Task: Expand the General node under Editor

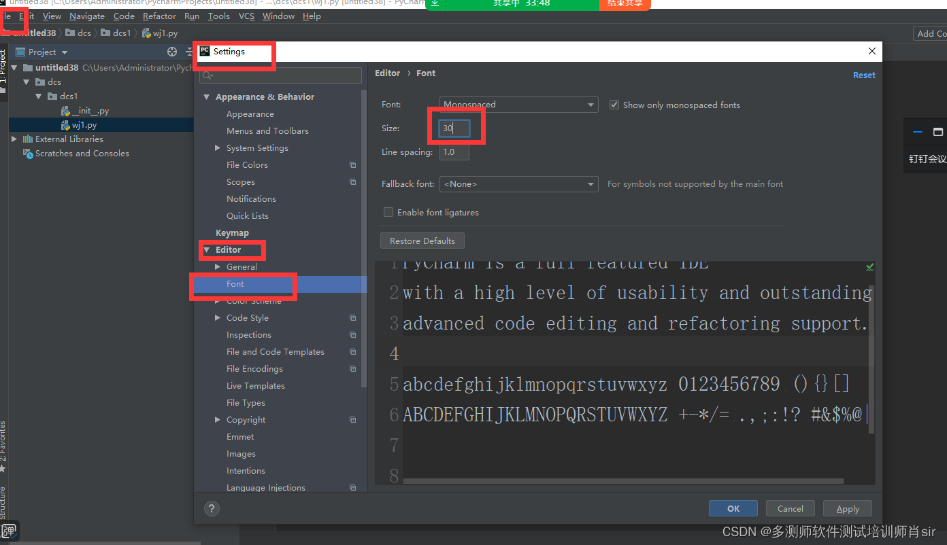Action: pos(218,266)
